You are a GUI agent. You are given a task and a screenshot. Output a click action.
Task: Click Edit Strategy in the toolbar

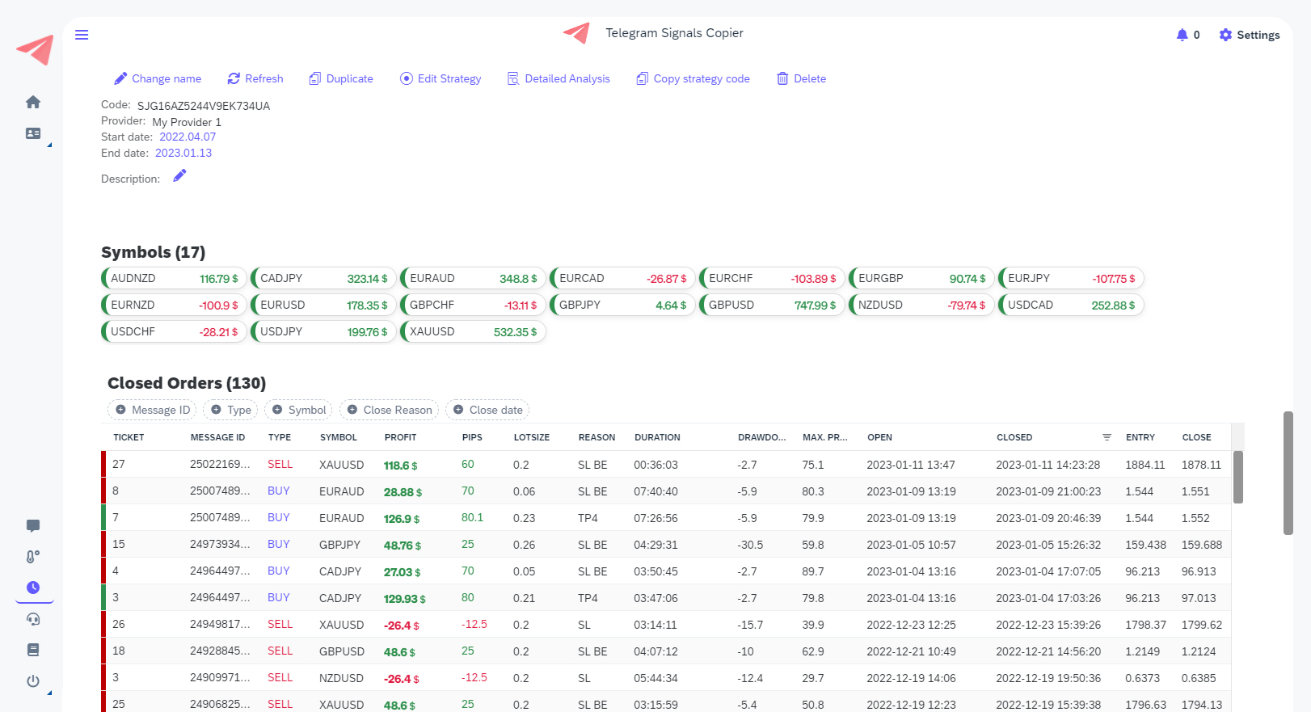[441, 78]
